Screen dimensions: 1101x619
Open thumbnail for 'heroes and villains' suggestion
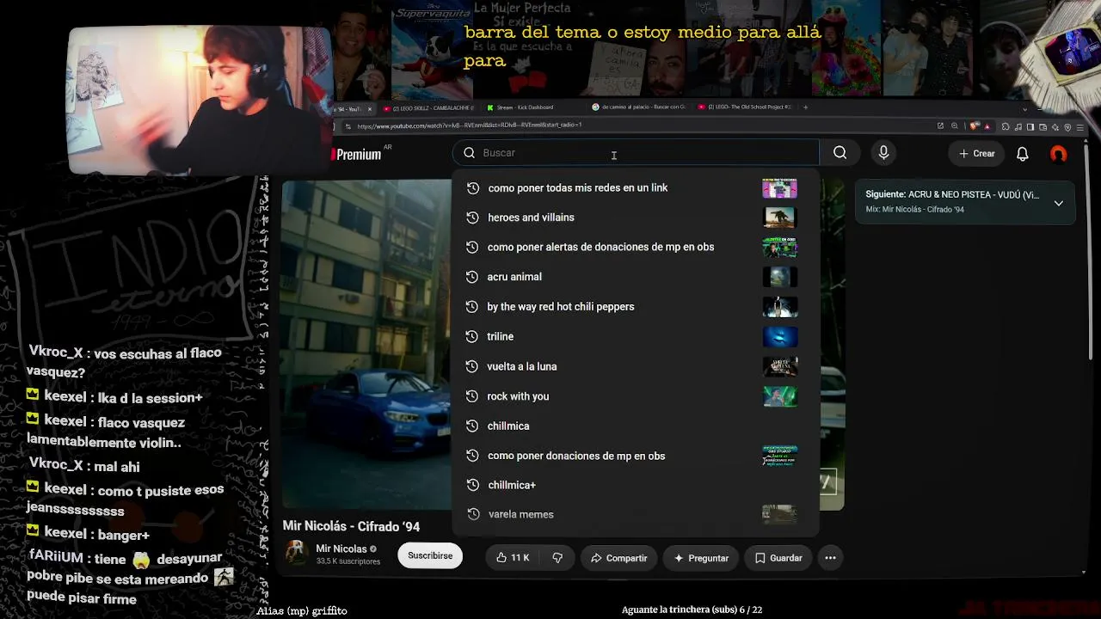pos(779,218)
